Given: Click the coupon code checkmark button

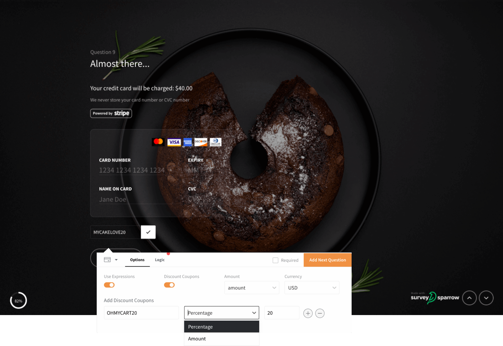Looking at the screenshot, I should click(148, 232).
